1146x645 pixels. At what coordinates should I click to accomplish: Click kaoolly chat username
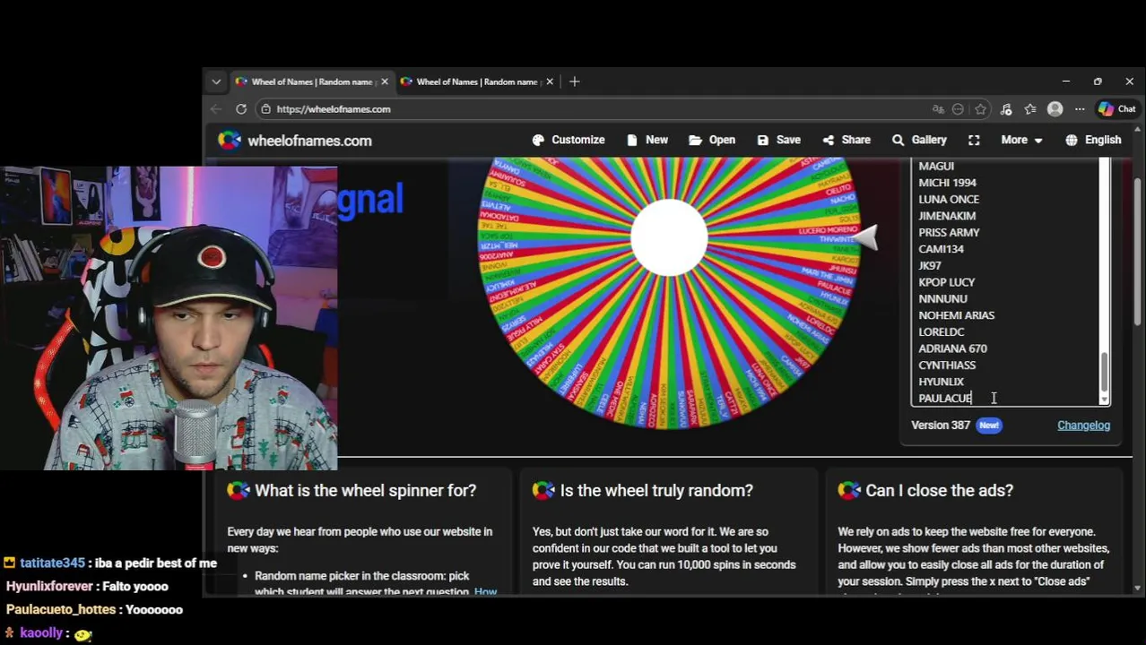tap(41, 633)
